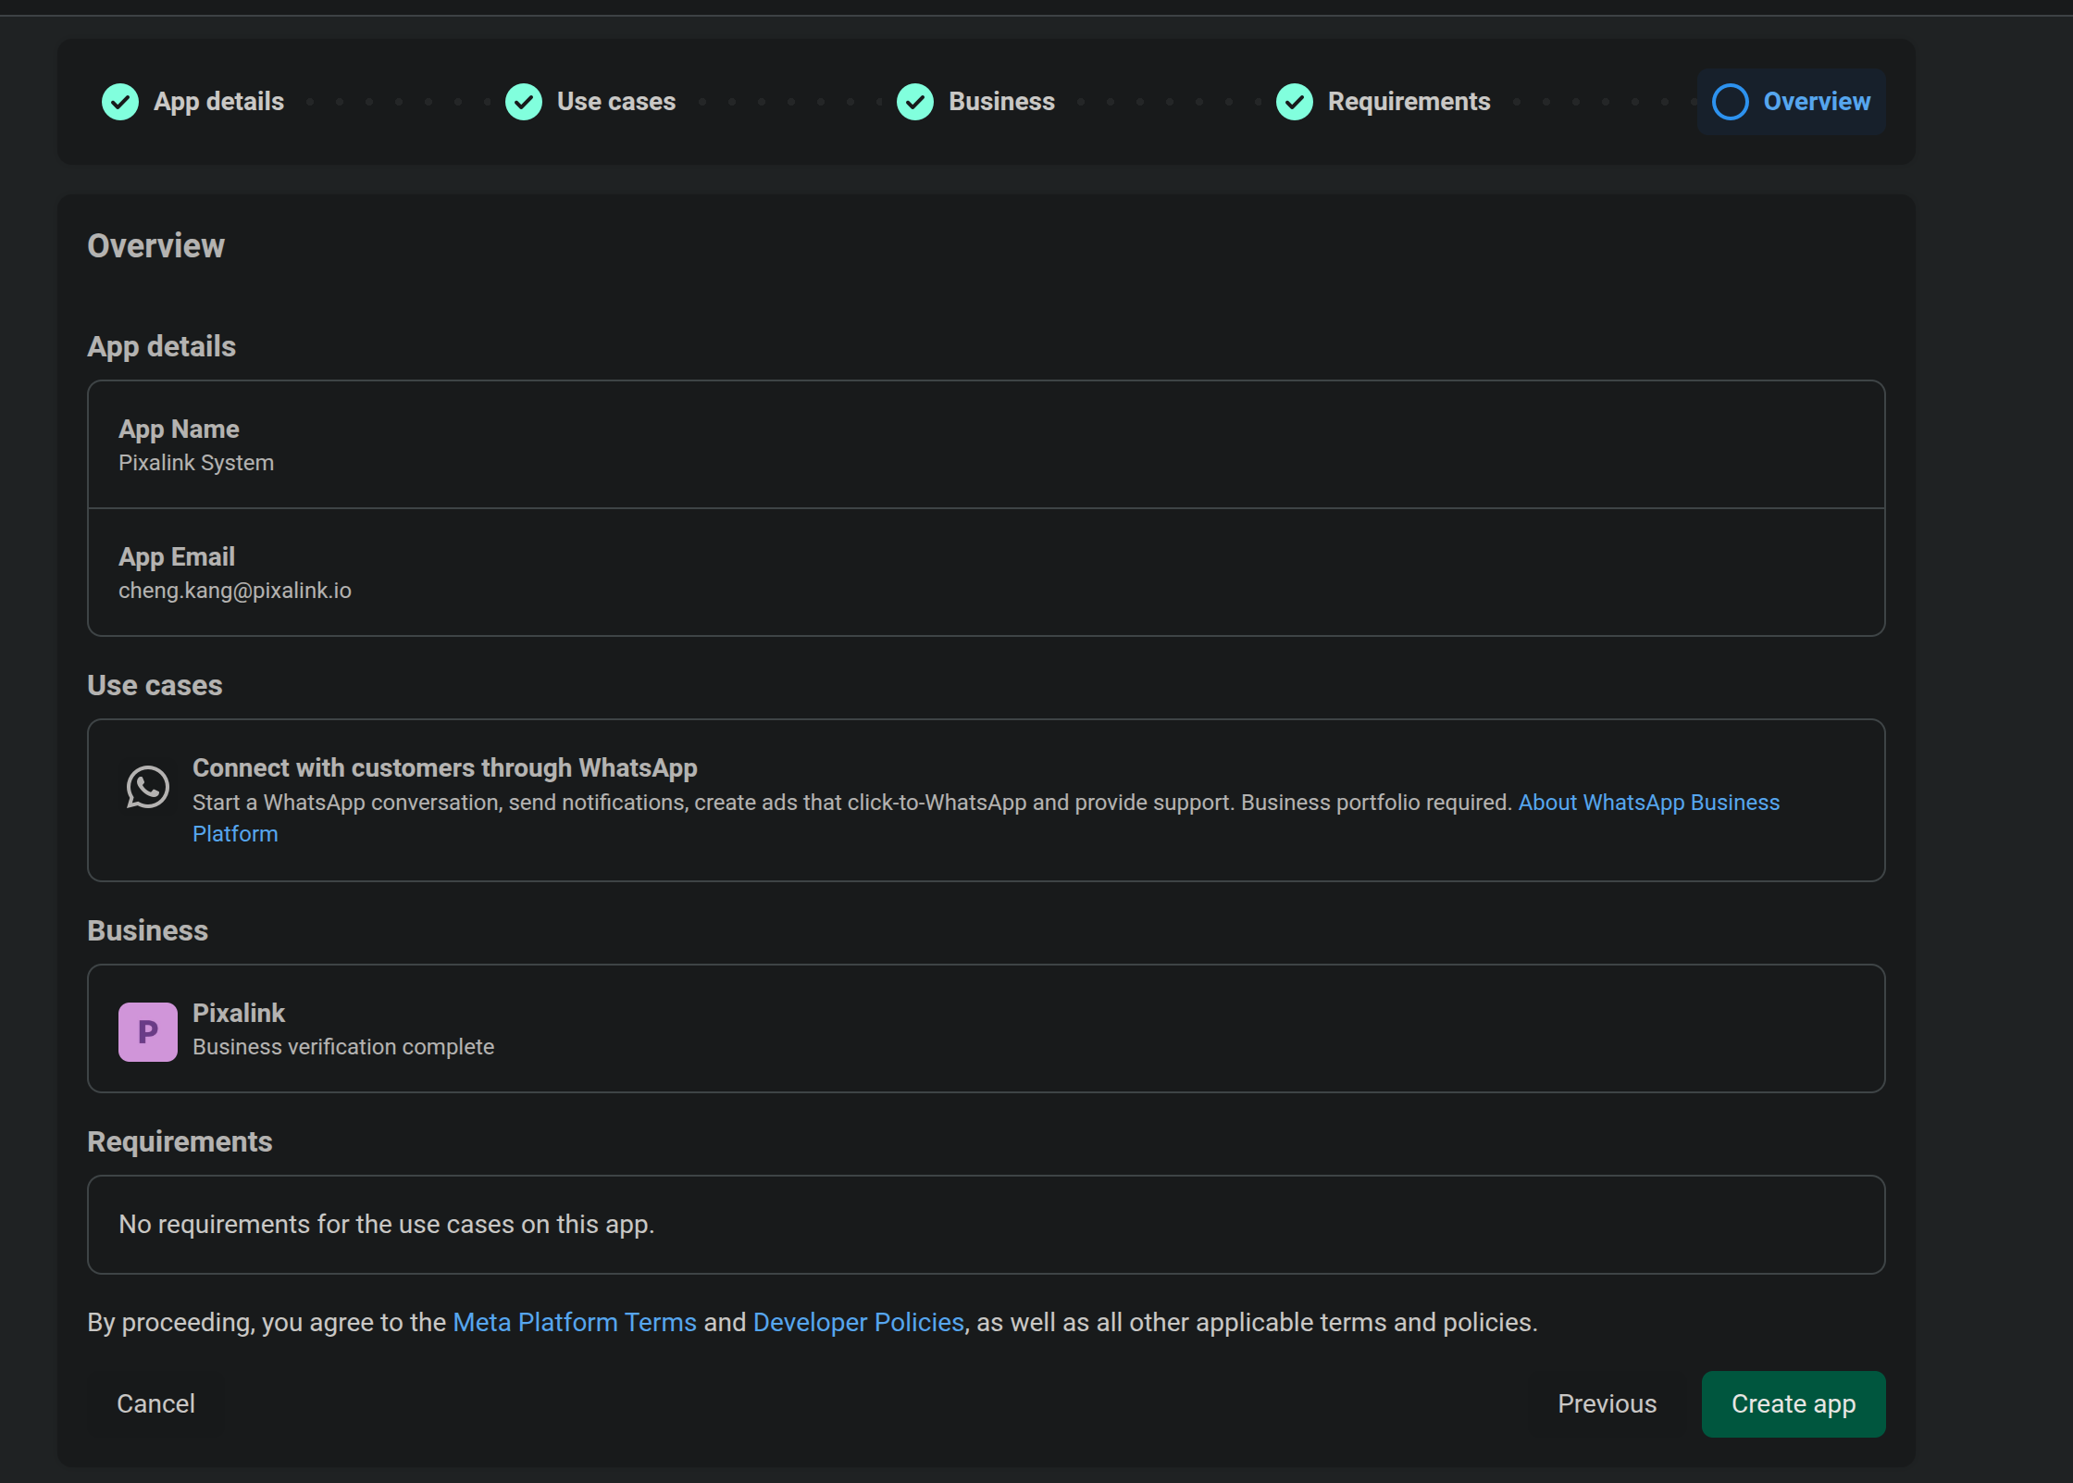Click the App details section heading
This screenshot has width=2073, height=1483.
(162, 346)
